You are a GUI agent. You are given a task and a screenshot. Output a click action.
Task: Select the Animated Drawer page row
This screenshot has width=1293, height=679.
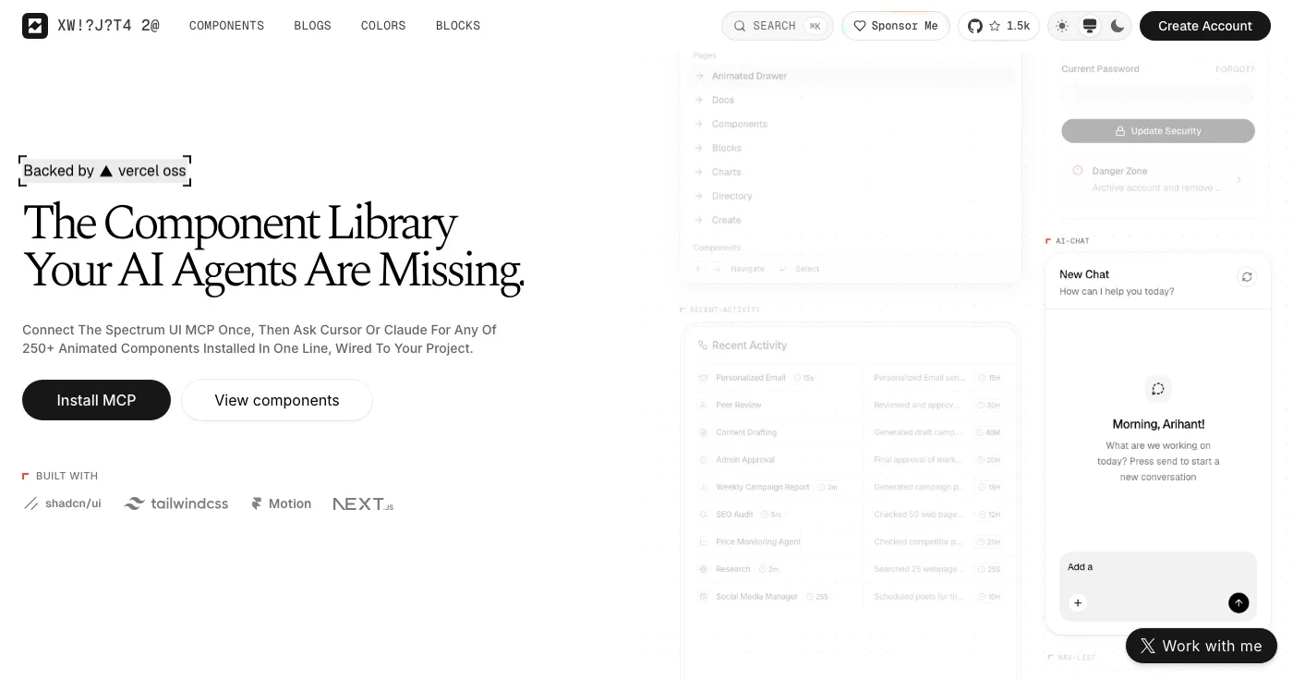tap(854, 76)
